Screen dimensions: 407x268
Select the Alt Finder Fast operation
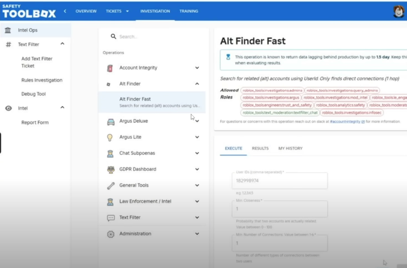click(152, 102)
